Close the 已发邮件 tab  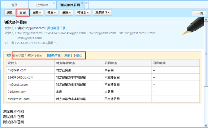point(54,3)
